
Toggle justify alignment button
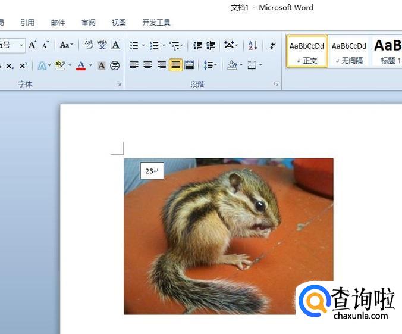pos(175,65)
